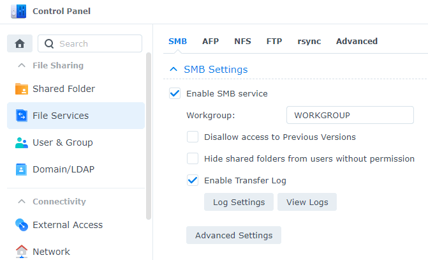
Task: Click the View Logs button
Action: coord(307,202)
